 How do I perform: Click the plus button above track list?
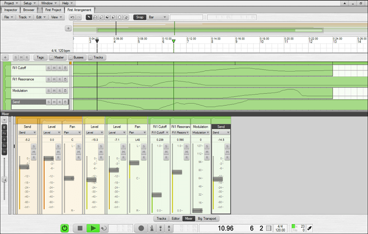[x=5, y=57]
